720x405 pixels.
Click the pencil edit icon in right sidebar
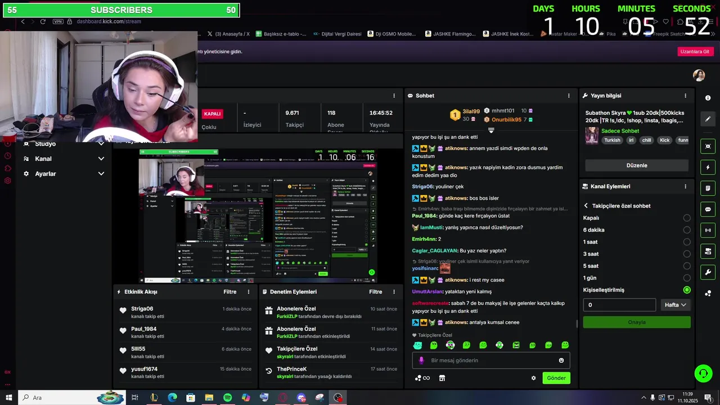pos(708,119)
